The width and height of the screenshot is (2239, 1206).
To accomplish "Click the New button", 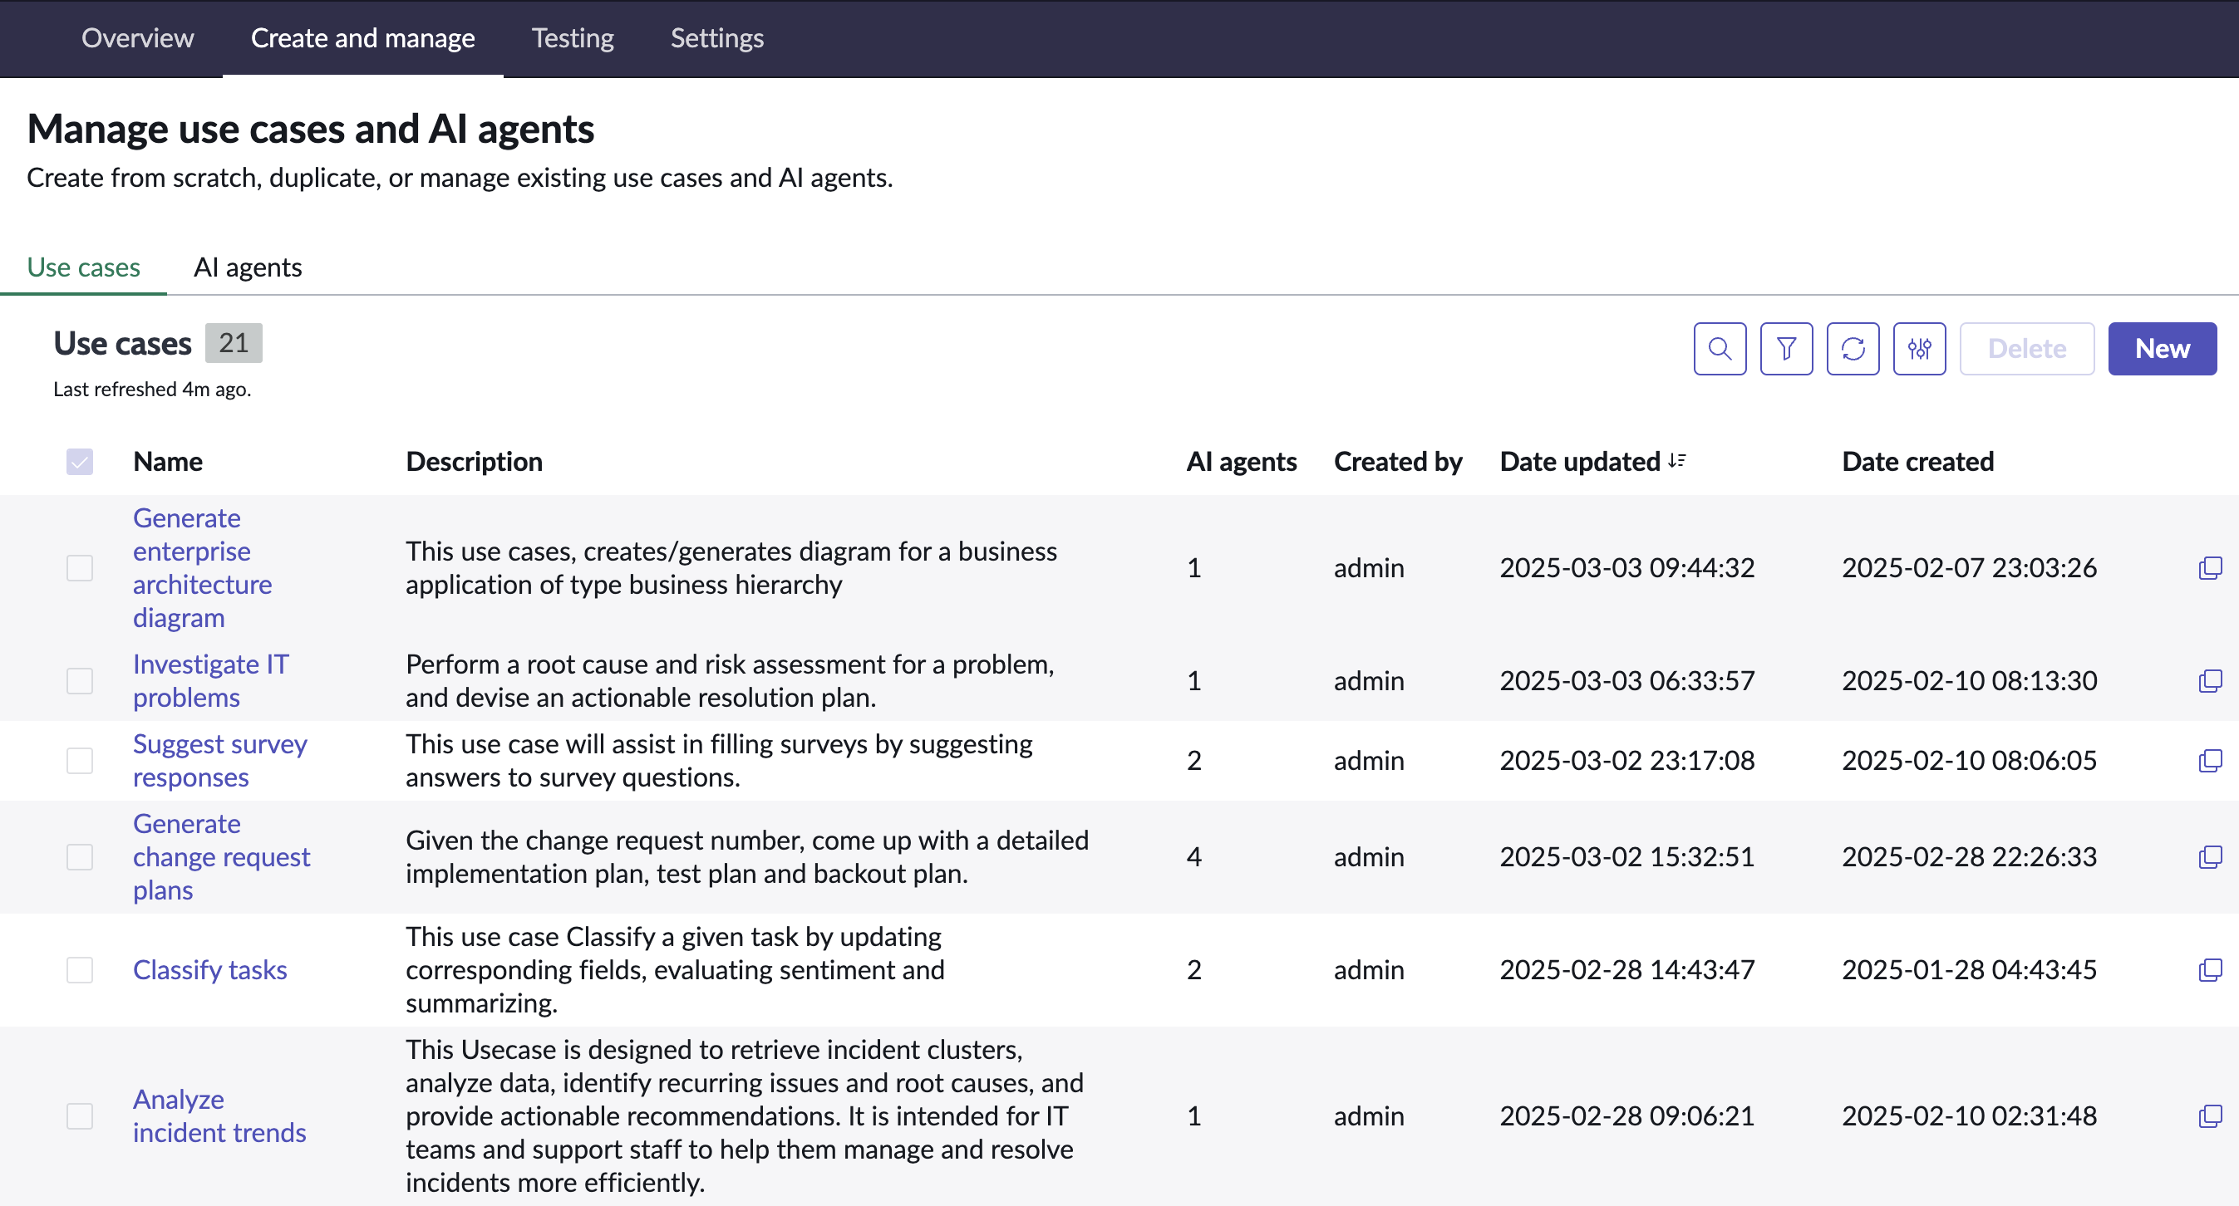I will tap(2162, 348).
